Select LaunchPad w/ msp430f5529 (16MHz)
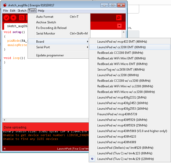 [130, 120]
